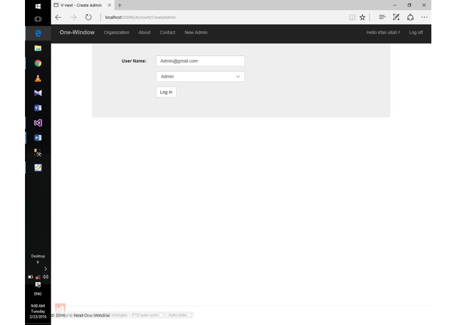
Task: Open the Action Center notification icon
Action: (x=38, y=285)
